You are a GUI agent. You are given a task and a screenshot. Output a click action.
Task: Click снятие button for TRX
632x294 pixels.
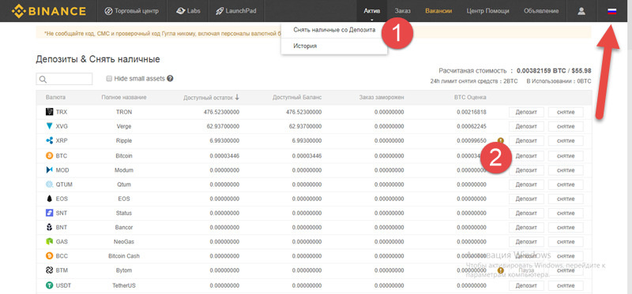(x=566, y=112)
